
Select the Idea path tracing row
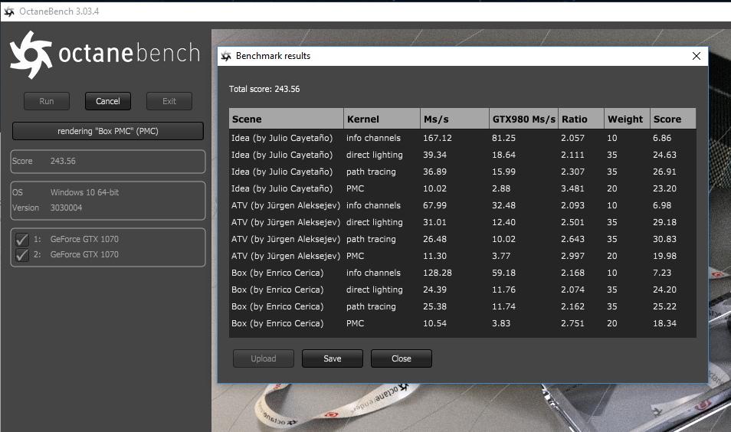click(x=463, y=172)
